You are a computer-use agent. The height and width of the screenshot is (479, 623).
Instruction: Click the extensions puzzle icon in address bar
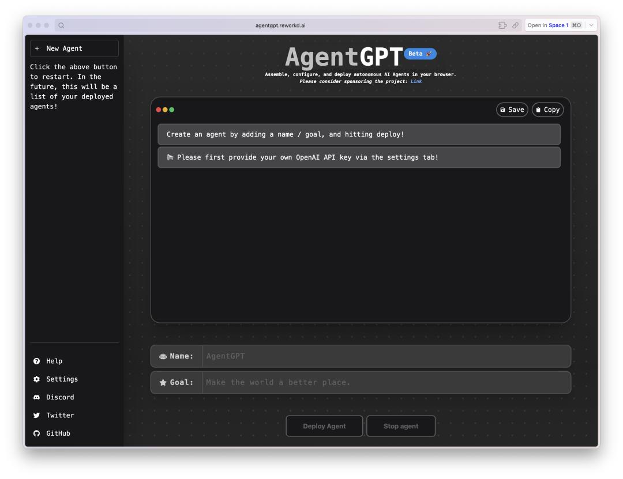pyautogui.click(x=502, y=25)
